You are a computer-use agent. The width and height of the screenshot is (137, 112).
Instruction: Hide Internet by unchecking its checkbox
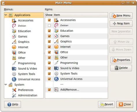click(x=49, y=47)
